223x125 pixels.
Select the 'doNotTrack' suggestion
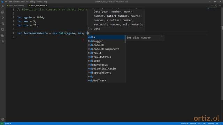click(106, 81)
